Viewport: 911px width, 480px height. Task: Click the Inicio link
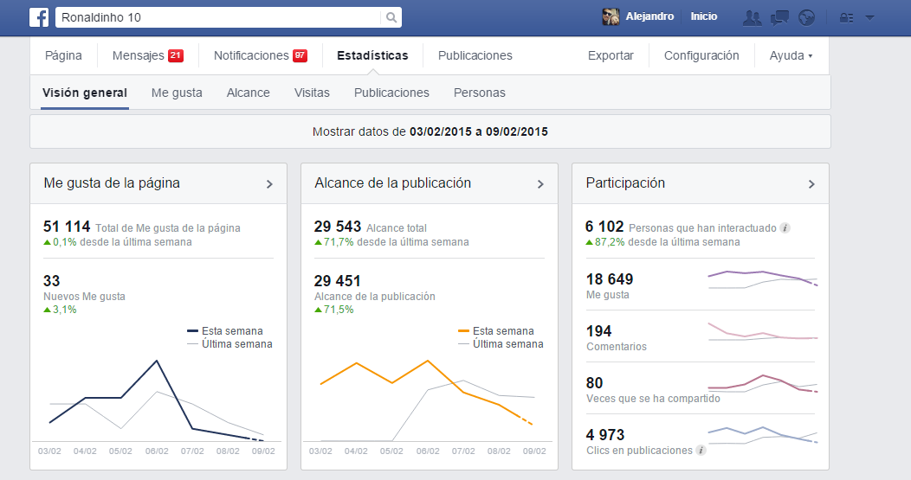pyautogui.click(x=703, y=16)
